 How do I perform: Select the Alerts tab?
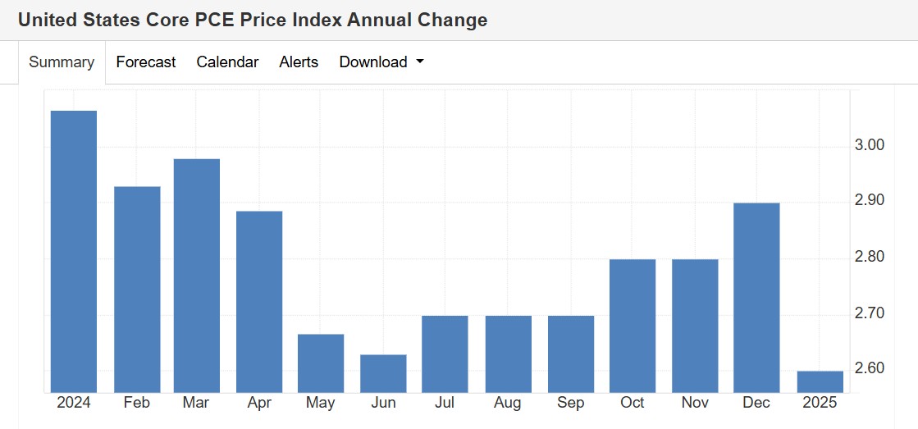coord(299,62)
